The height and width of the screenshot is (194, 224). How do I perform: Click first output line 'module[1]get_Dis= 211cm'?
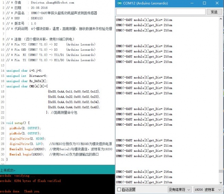(x=144, y=20)
